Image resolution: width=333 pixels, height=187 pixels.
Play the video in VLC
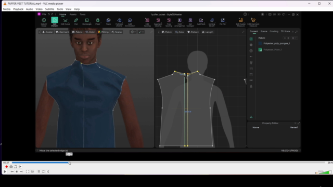pyautogui.click(x=5, y=171)
